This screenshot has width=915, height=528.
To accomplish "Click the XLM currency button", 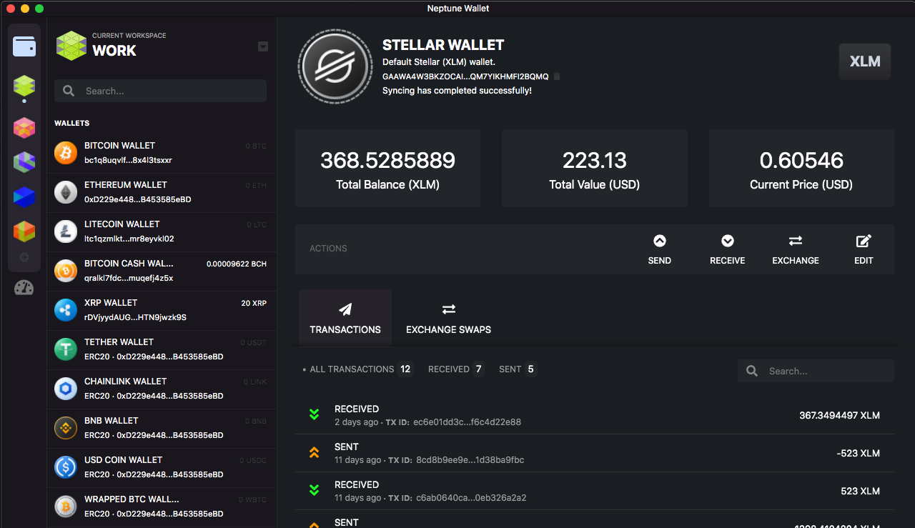I will pos(865,61).
